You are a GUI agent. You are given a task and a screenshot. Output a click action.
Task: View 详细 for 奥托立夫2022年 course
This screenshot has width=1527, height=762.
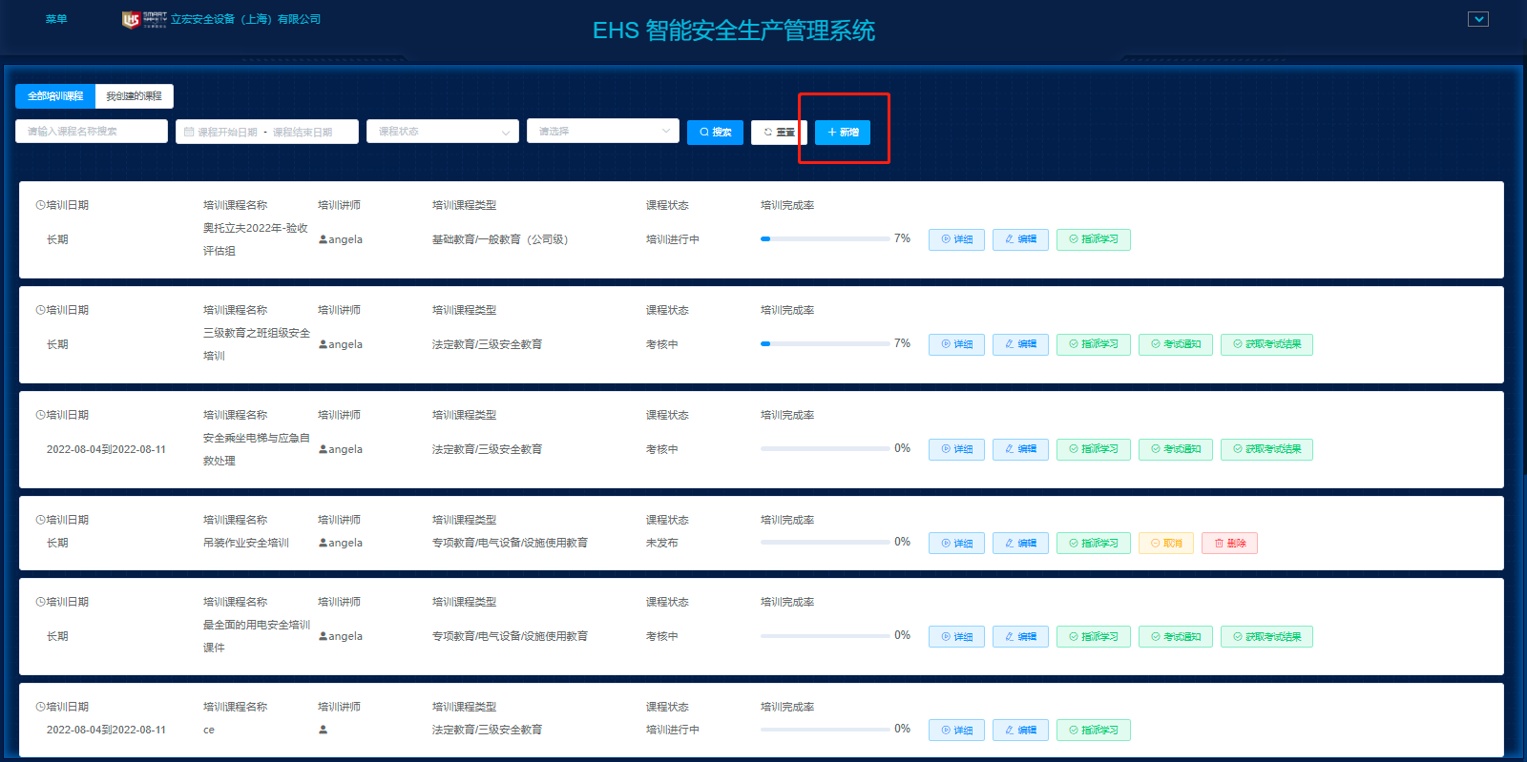[956, 239]
